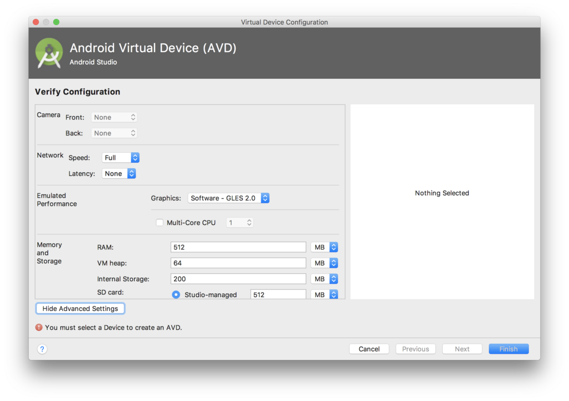Click the Internal Storage input field
The height and width of the screenshot is (401, 569).
pyautogui.click(x=238, y=279)
